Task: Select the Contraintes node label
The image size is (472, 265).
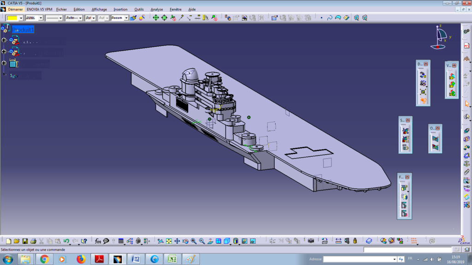Action: pos(35,64)
